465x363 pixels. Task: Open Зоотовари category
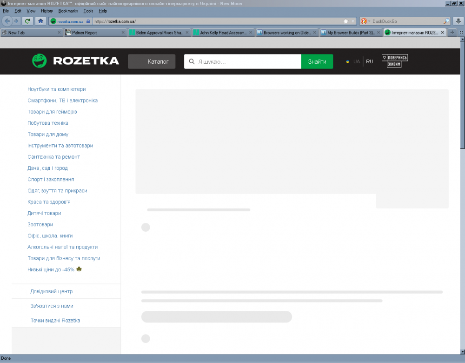coord(40,224)
